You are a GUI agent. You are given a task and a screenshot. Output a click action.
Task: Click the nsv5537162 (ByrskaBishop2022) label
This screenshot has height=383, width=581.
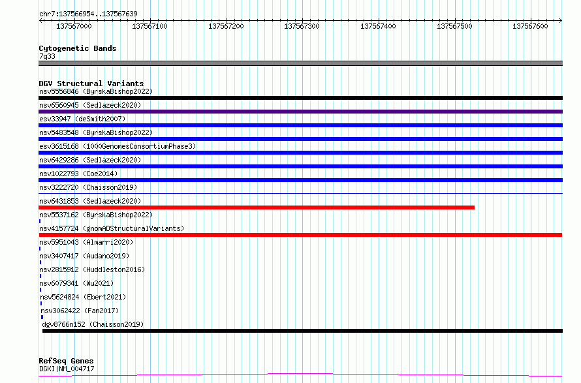96,215
